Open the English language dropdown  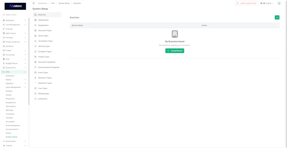click(x=268, y=3)
